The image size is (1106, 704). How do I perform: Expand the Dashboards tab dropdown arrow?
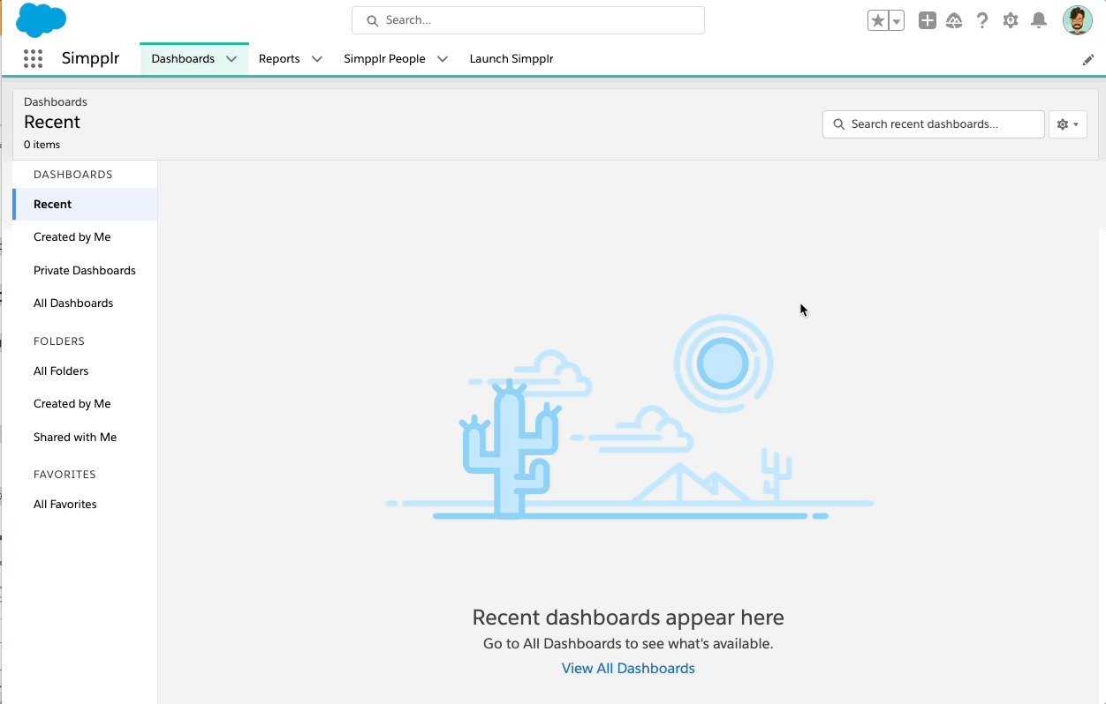[x=231, y=58]
